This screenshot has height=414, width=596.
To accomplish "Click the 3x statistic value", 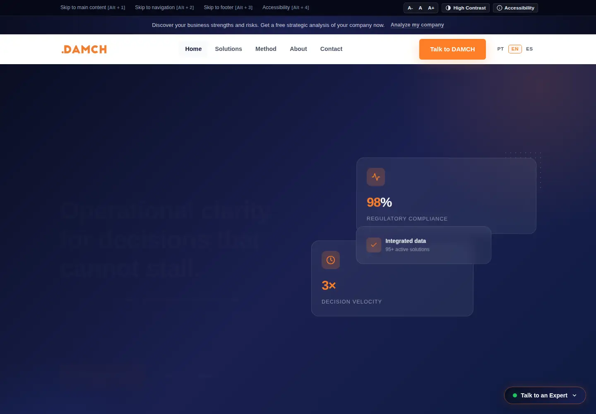I will click(x=329, y=285).
